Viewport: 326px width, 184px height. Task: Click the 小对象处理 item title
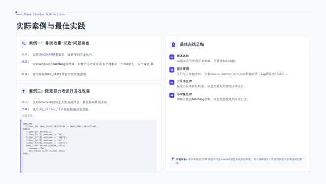pyautogui.click(x=184, y=94)
